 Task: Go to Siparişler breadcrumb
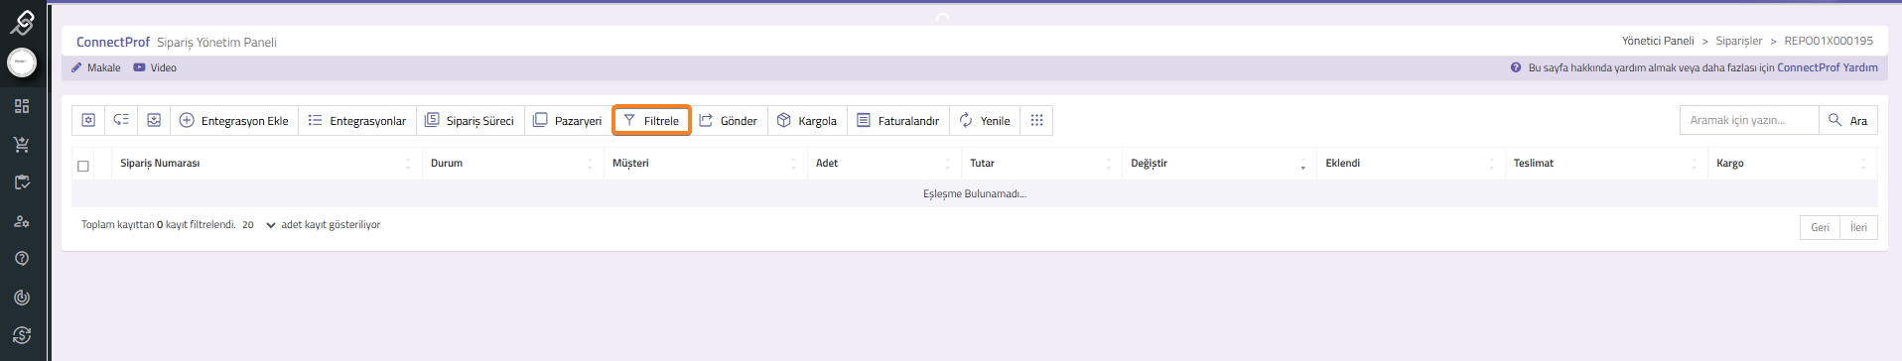point(1739,41)
